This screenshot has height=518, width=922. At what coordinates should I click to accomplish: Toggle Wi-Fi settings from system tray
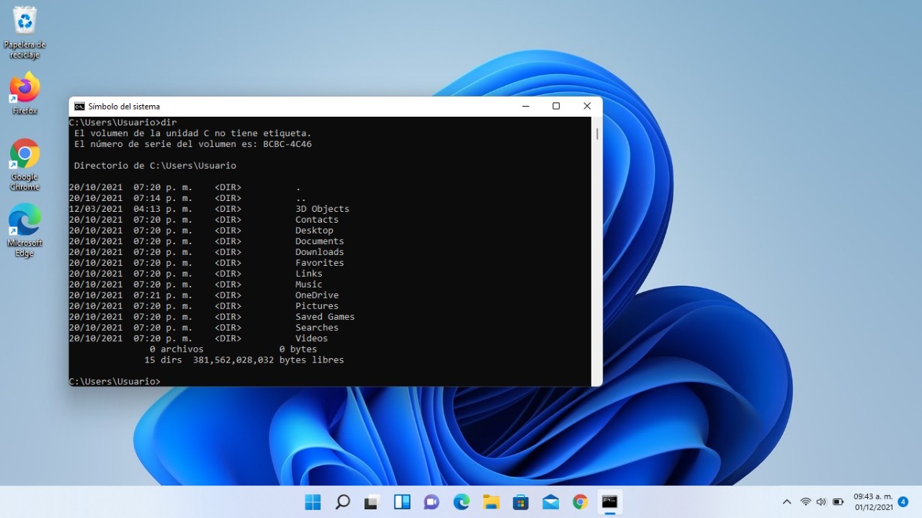[x=805, y=501]
